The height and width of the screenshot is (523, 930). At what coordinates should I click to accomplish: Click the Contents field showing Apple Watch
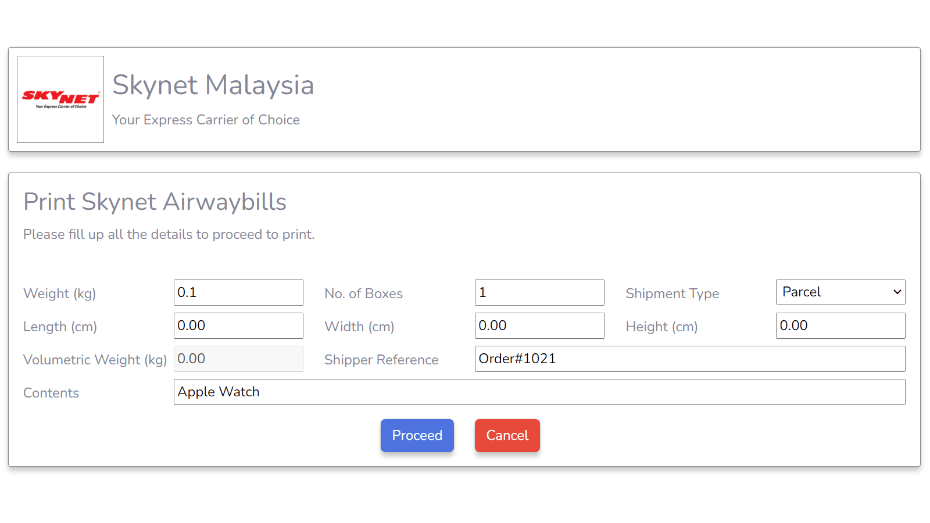click(539, 392)
